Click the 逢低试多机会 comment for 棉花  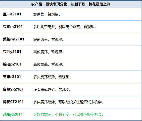click(x=68, y=102)
